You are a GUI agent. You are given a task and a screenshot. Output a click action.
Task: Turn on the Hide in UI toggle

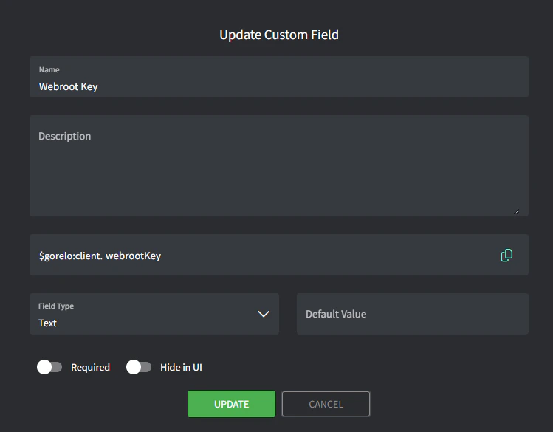(x=139, y=367)
